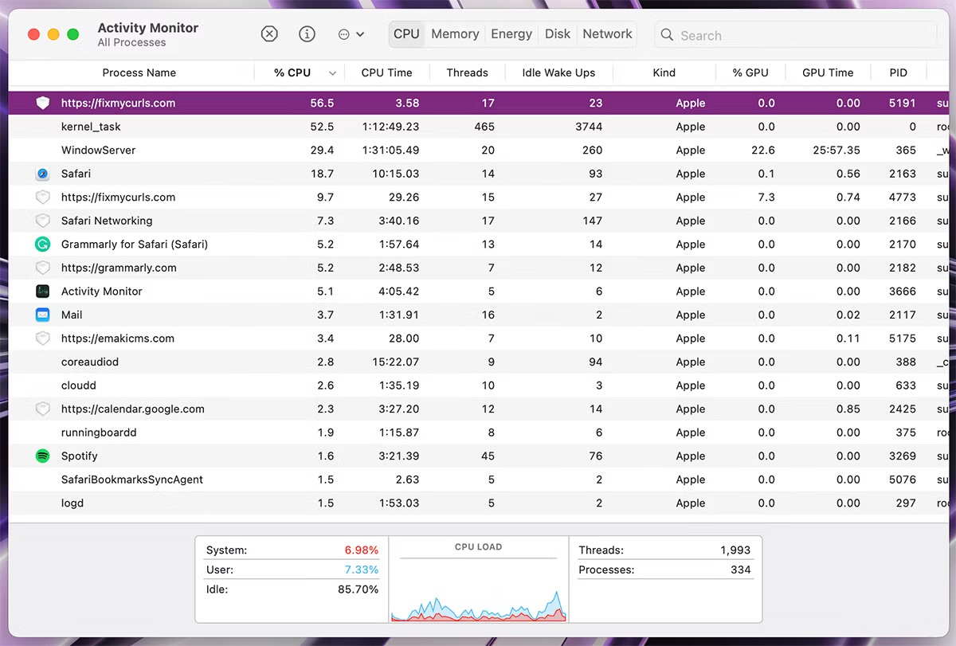This screenshot has width=956, height=646.
Task: Toggle % CPU sort order chevron
Action: 332,73
